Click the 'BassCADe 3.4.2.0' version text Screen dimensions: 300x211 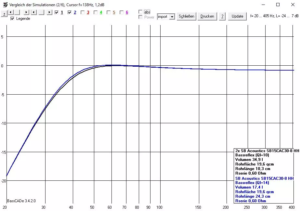point(21,201)
